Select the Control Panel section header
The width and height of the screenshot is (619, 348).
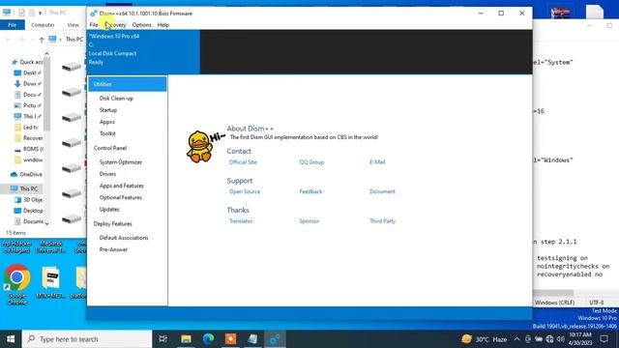click(x=110, y=148)
